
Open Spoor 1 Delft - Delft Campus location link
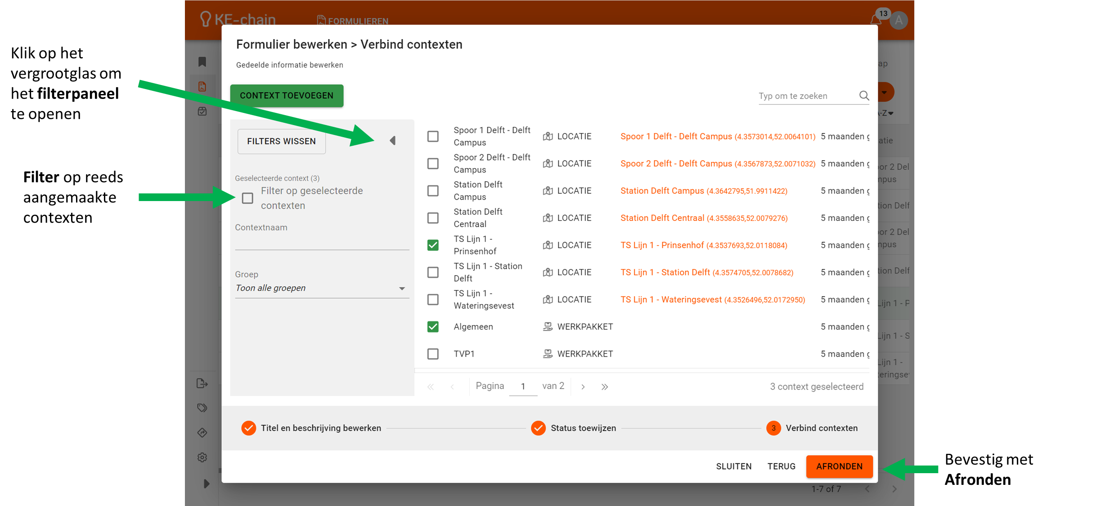[x=676, y=137]
